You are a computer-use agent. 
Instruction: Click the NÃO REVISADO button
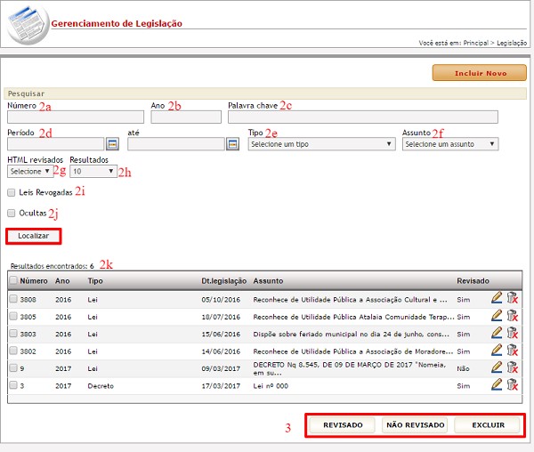[x=415, y=424]
